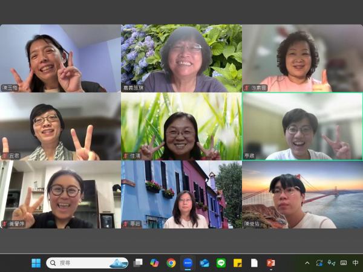
Task: Open the touch keyboard tray icon
Action: tap(344, 263)
